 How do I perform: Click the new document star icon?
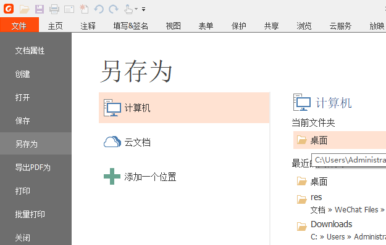click(84, 9)
